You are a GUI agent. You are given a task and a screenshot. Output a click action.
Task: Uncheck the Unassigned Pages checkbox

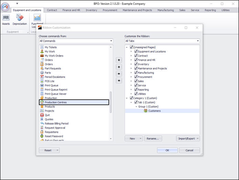(x=131, y=47)
